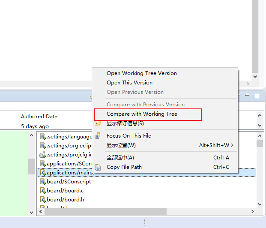Click file list scroll down arrow
This screenshot has height=228, width=266.
pyautogui.click(x=260, y=204)
